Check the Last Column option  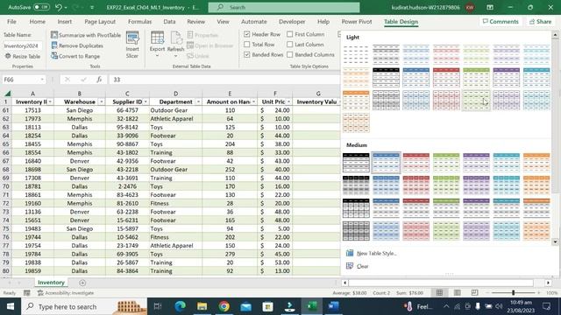coord(290,45)
